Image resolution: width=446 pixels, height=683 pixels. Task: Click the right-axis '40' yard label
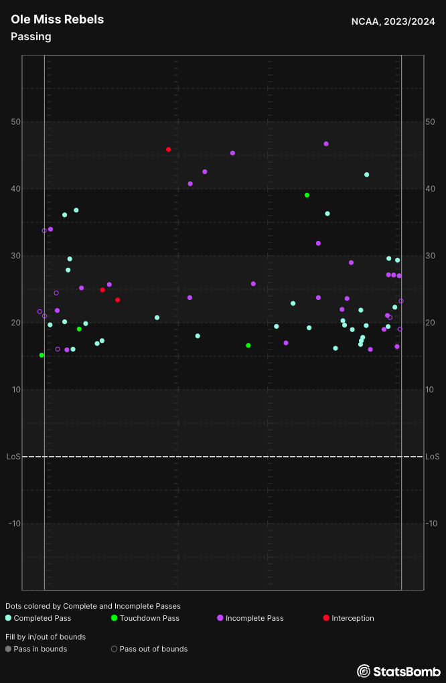[430, 189]
